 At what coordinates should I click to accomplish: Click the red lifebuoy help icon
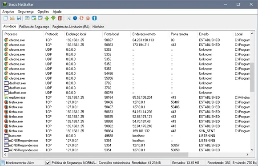(81, 18)
